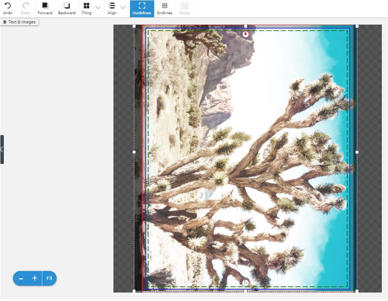
Task: Send the image Backward one layer
Action: 67,6
